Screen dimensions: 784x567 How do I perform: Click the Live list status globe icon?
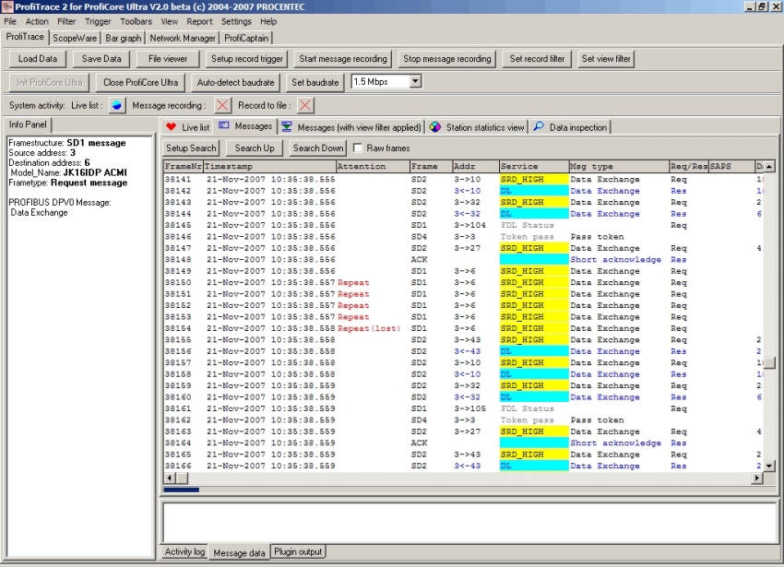click(x=117, y=105)
